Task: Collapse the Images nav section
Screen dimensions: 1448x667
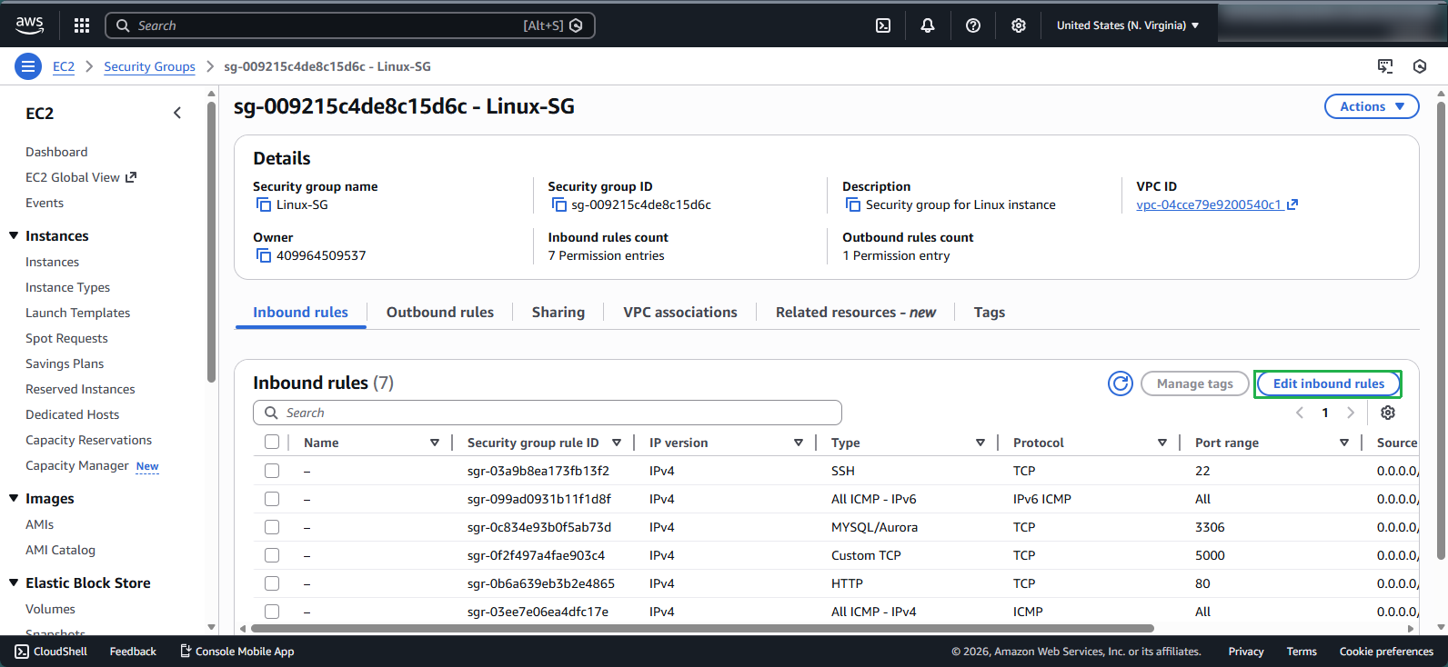Action: (14, 498)
